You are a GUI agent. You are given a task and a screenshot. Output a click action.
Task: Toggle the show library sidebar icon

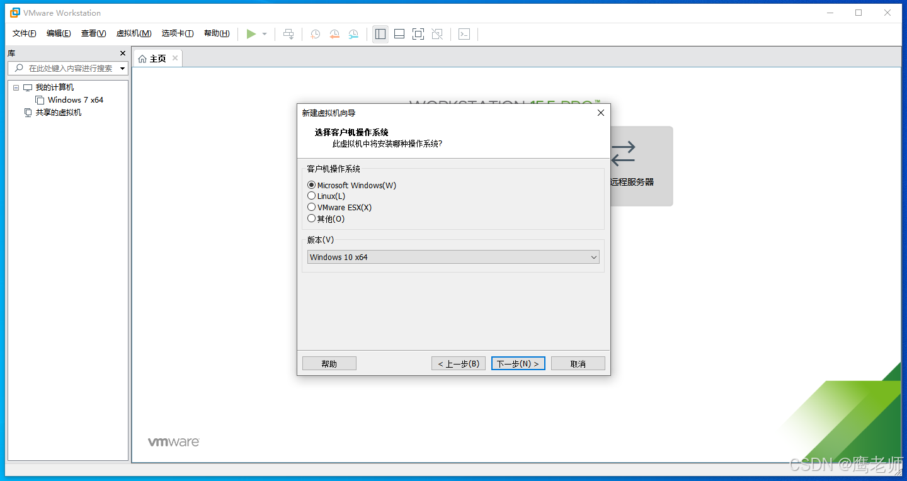coord(380,34)
